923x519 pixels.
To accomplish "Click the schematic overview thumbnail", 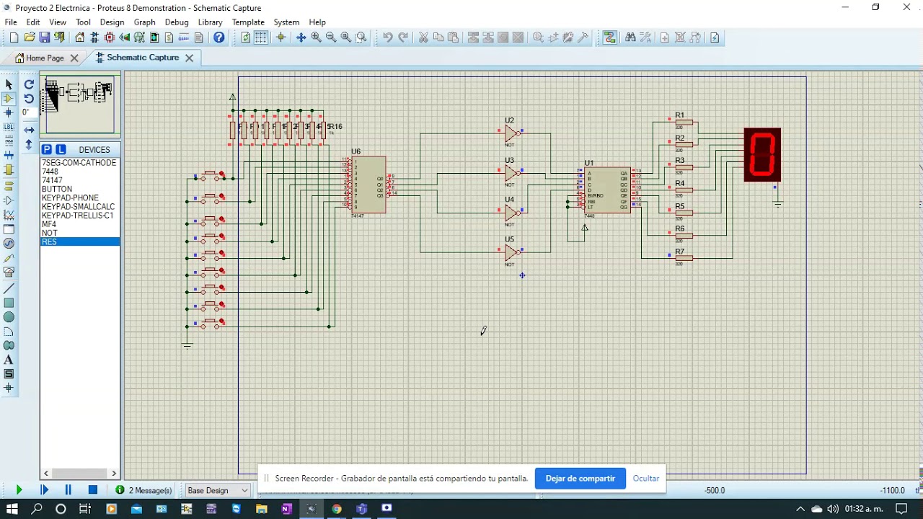I will [x=80, y=105].
